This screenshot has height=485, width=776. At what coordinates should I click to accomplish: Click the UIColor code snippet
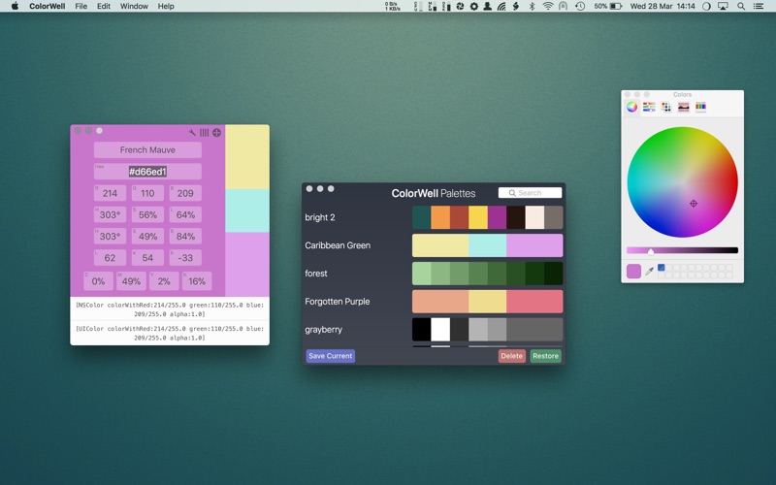[170, 333]
